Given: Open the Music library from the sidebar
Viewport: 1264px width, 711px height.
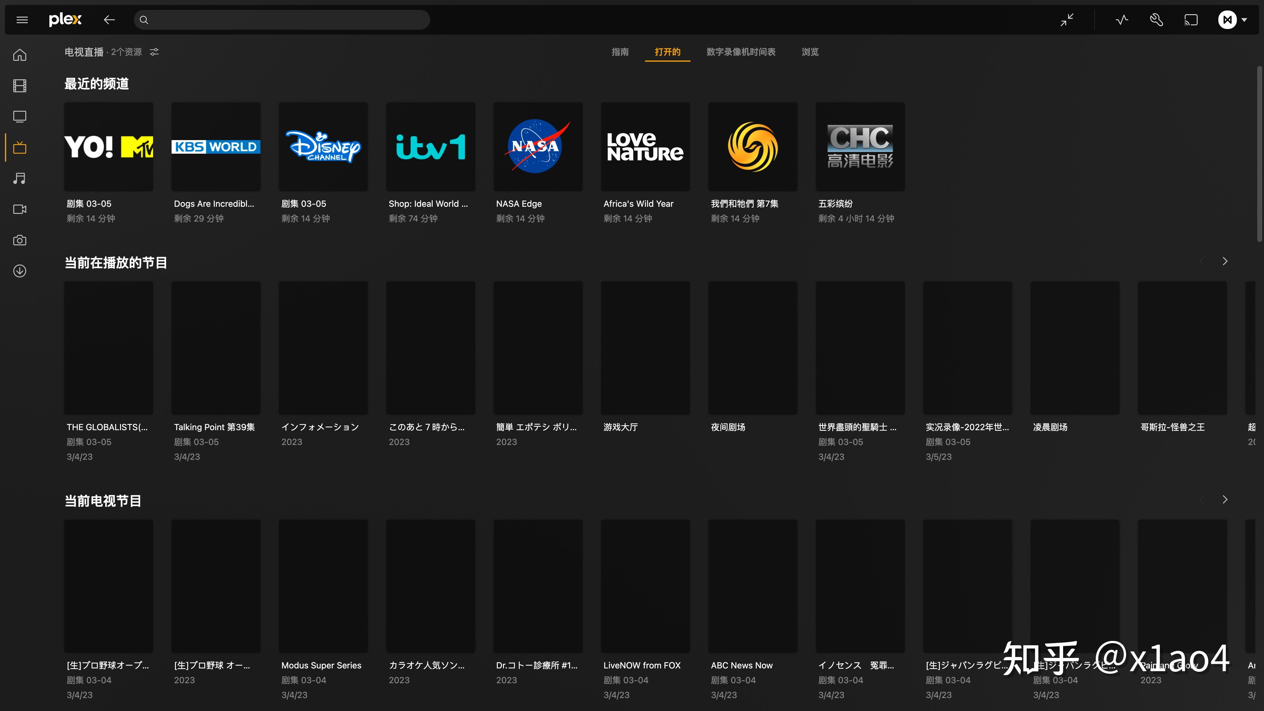Looking at the screenshot, I should tap(20, 178).
